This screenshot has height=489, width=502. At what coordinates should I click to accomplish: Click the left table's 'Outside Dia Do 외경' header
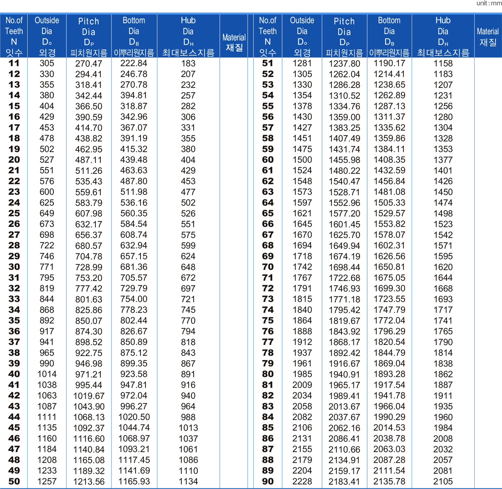point(47,36)
